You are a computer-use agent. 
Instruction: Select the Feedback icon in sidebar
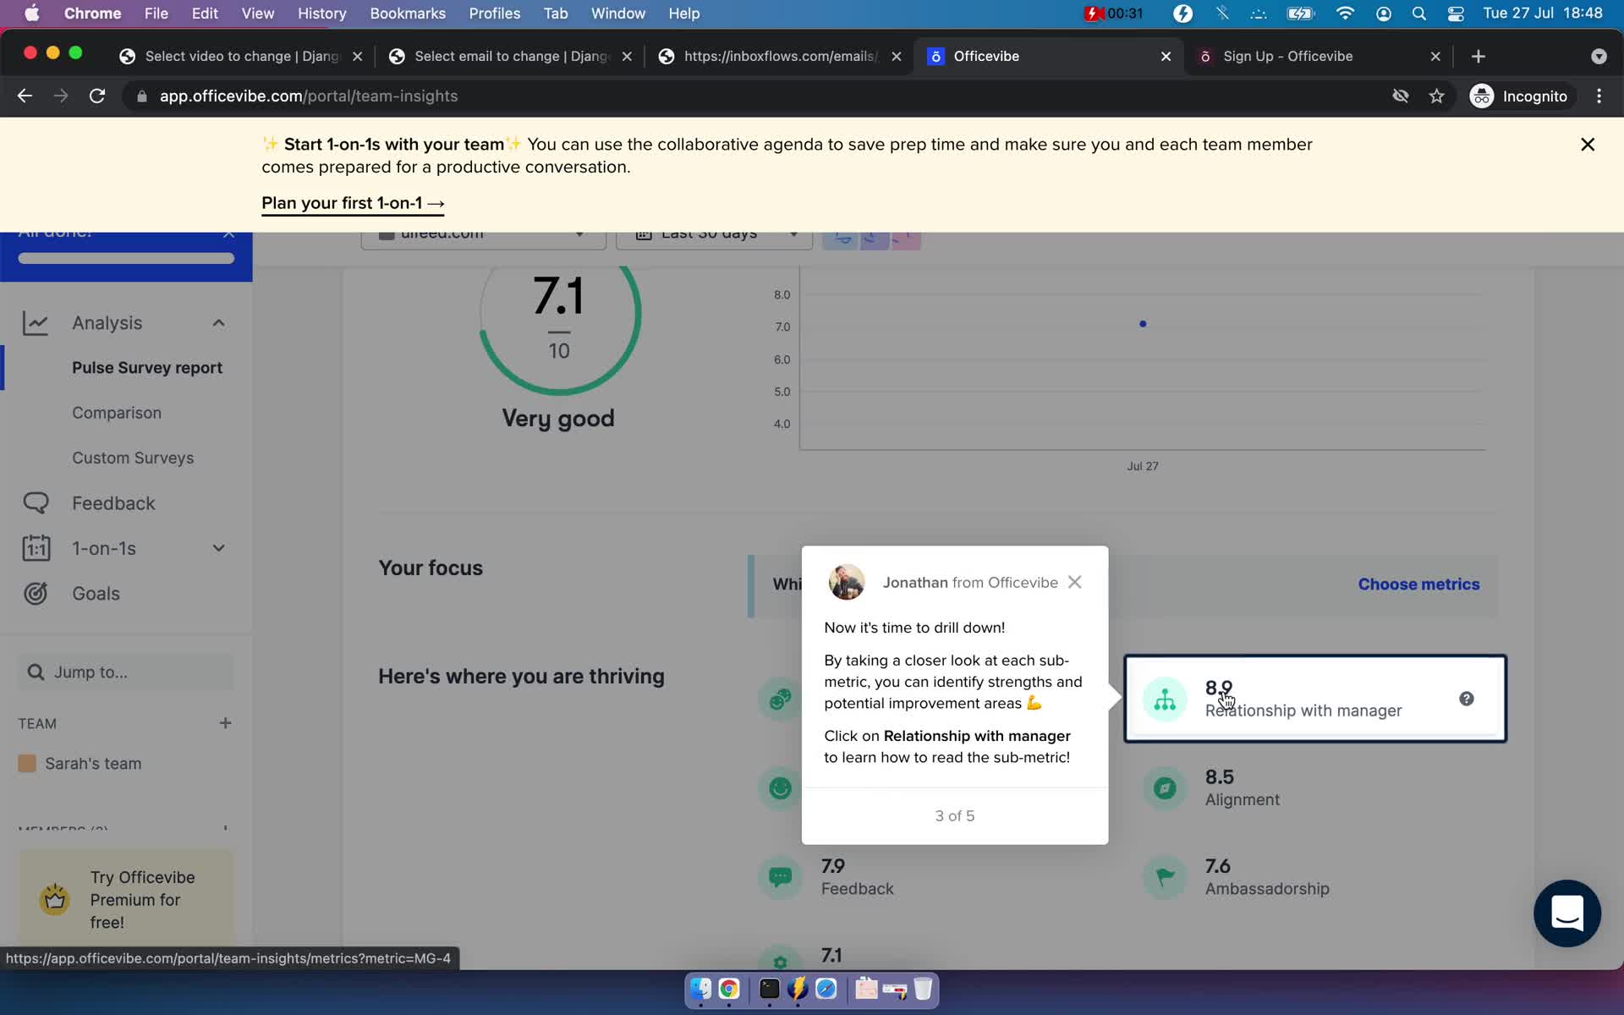(x=34, y=502)
